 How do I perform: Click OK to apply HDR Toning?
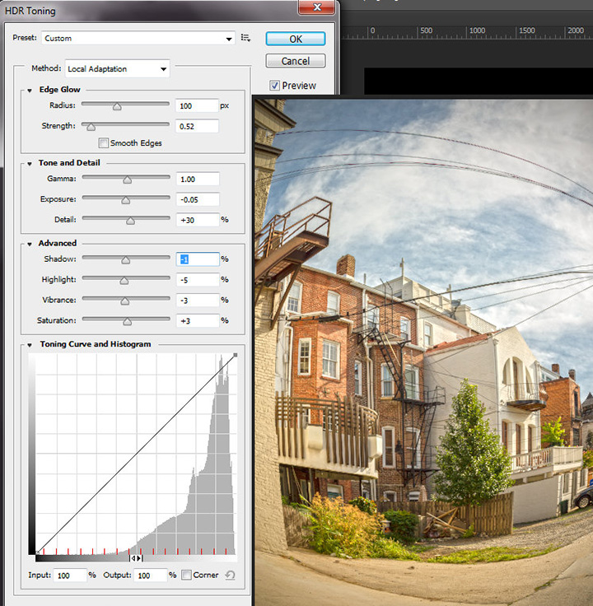tap(295, 39)
